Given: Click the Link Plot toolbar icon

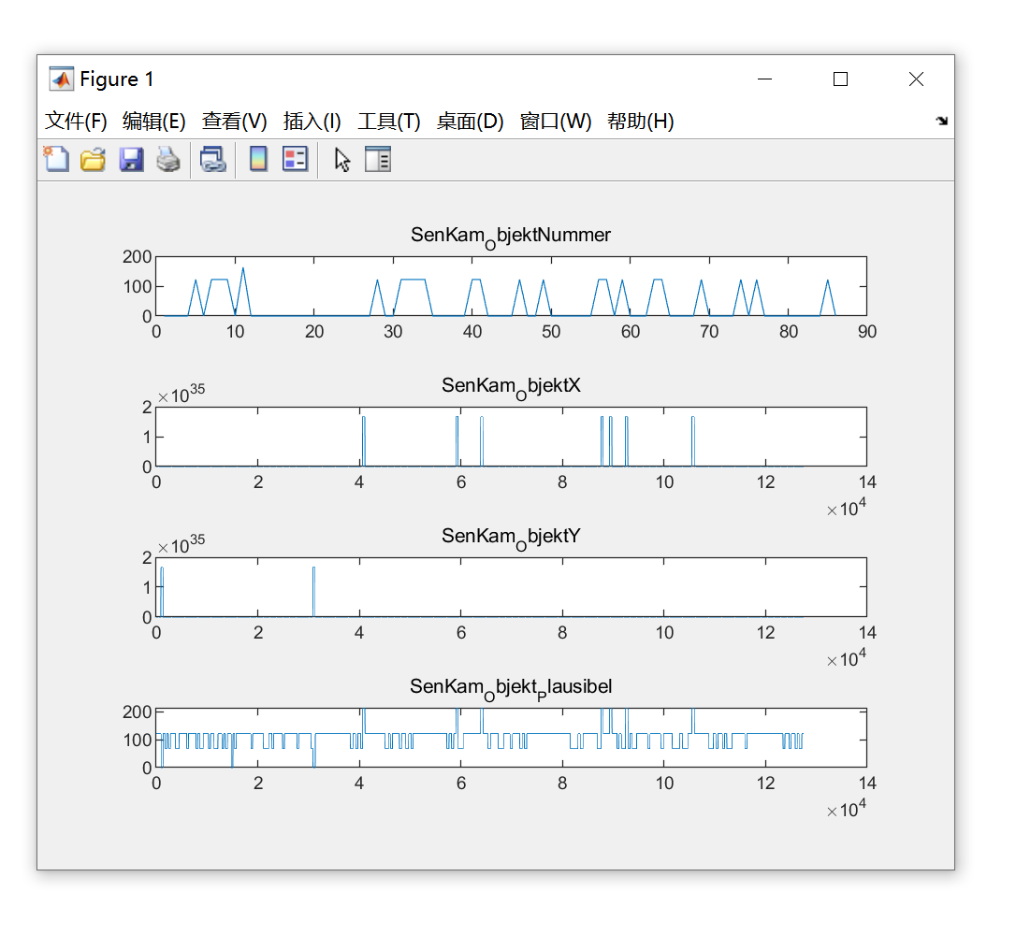Looking at the screenshot, I should (213, 159).
